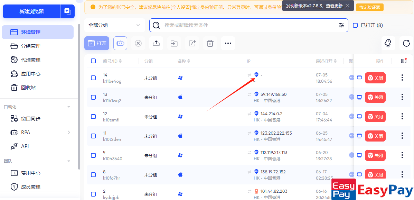Click the trash delete icon in toolbar
The image size is (414, 200).
(x=210, y=43)
